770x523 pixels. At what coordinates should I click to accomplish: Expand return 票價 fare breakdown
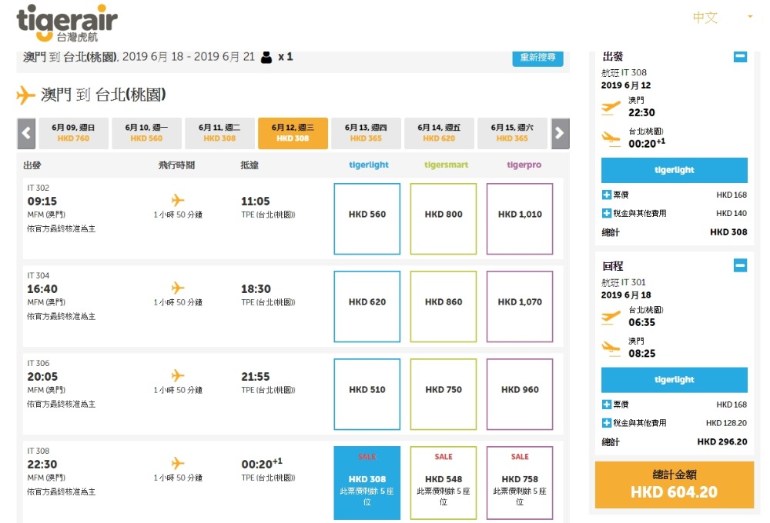[x=607, y=405]
